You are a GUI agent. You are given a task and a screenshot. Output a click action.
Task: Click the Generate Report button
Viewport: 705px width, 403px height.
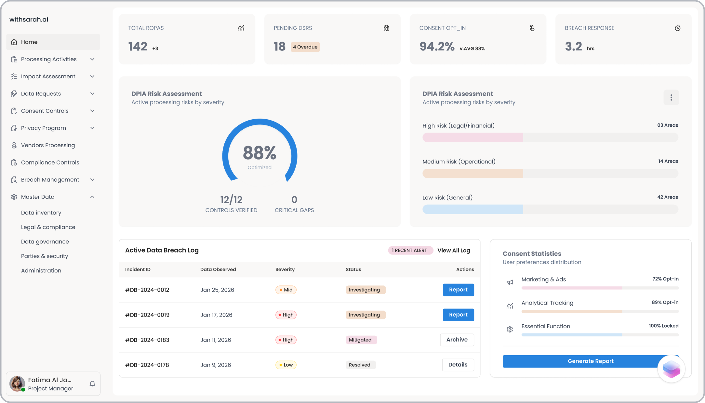[591, 361]
